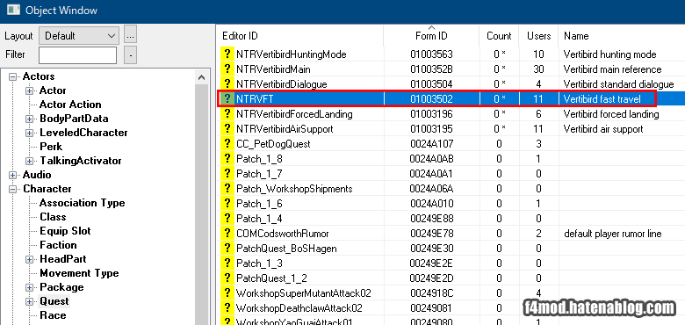Click the question mark icon beside NTRVertibirdDialogue
Viewport: 685px width, 325px height.
[x=227, y=83]
